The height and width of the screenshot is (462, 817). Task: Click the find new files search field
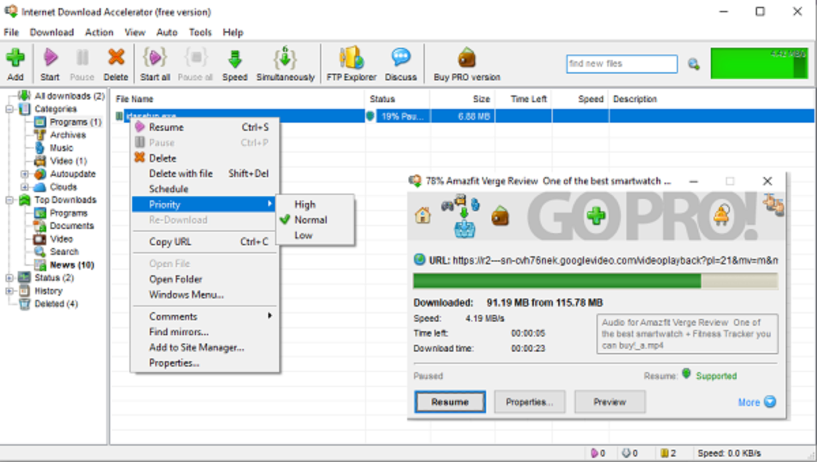coord(622,64)
